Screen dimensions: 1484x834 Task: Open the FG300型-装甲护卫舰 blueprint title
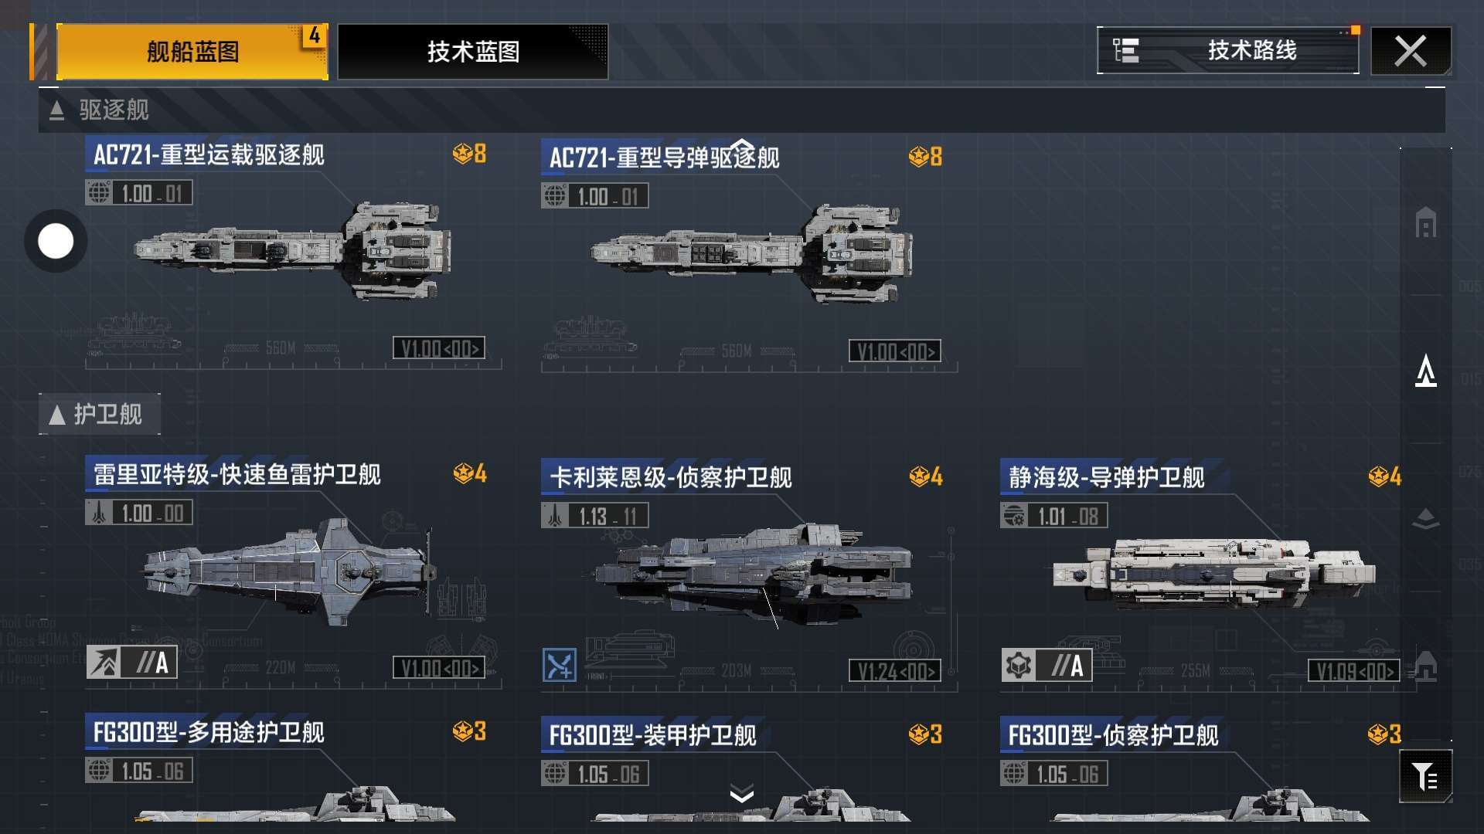[652, 735]
